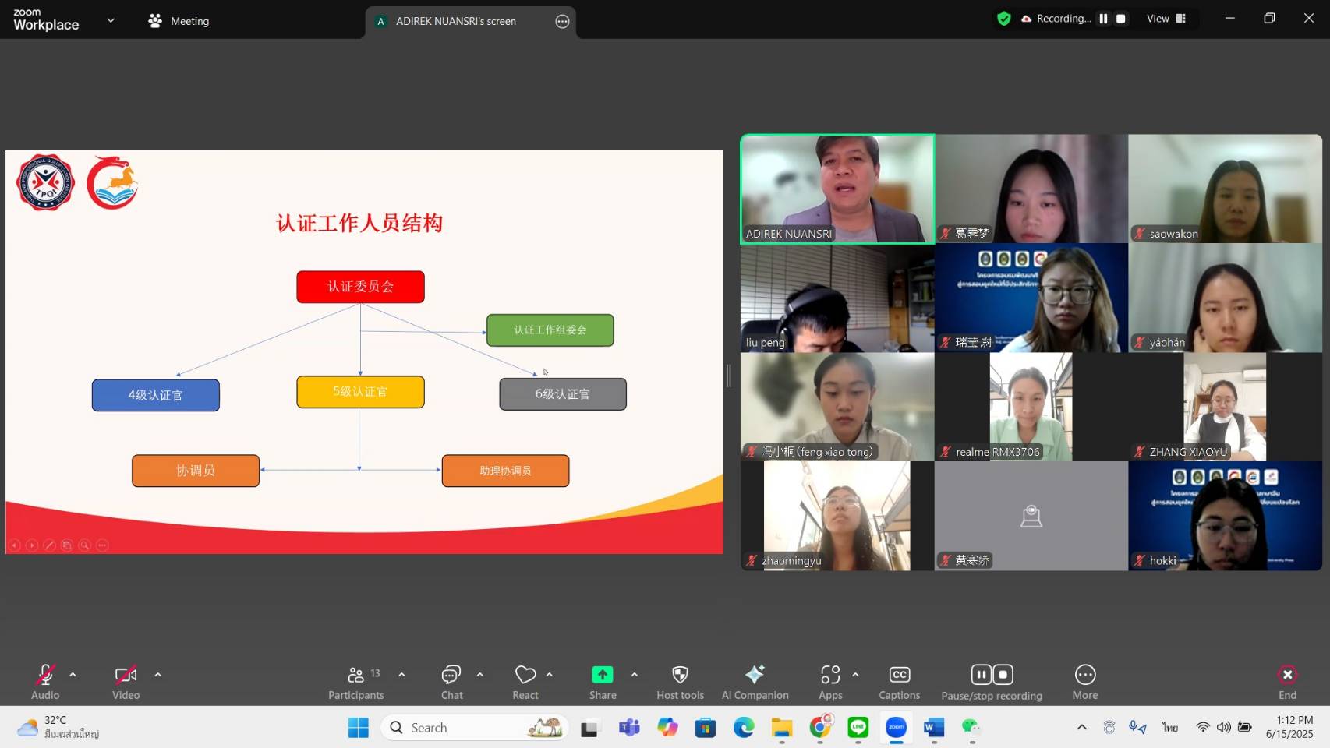Expand the video settings arrow

[x=157, y=675]
